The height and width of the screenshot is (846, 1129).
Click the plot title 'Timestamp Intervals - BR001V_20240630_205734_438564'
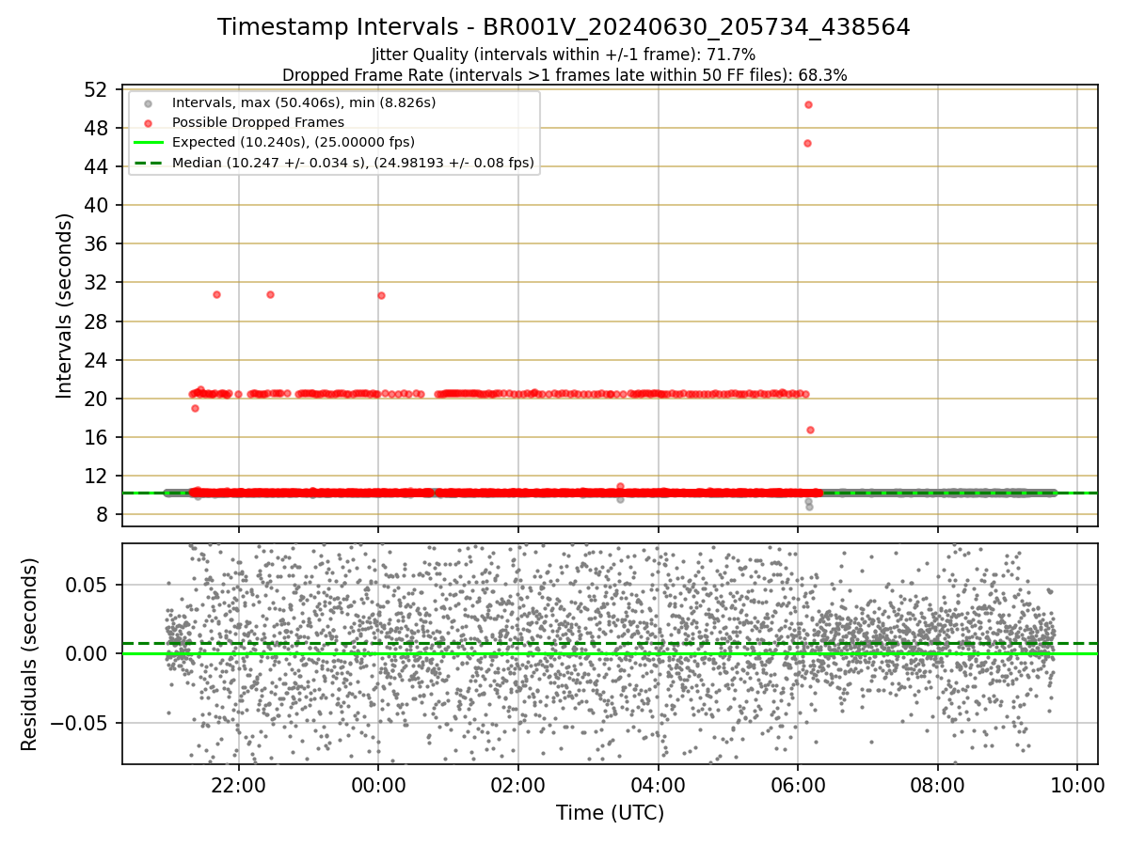(564, 27)
